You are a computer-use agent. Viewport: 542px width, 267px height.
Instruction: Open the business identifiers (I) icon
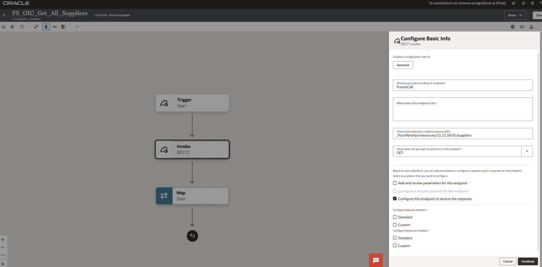[x=522, y=27]
